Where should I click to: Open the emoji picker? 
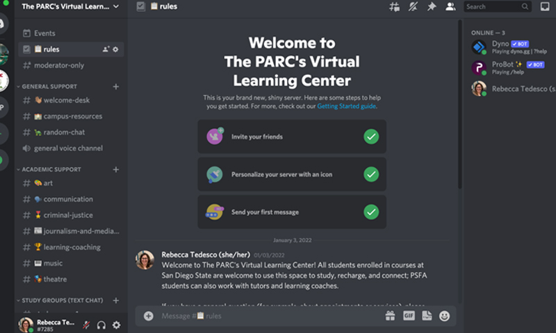[444, 316]
